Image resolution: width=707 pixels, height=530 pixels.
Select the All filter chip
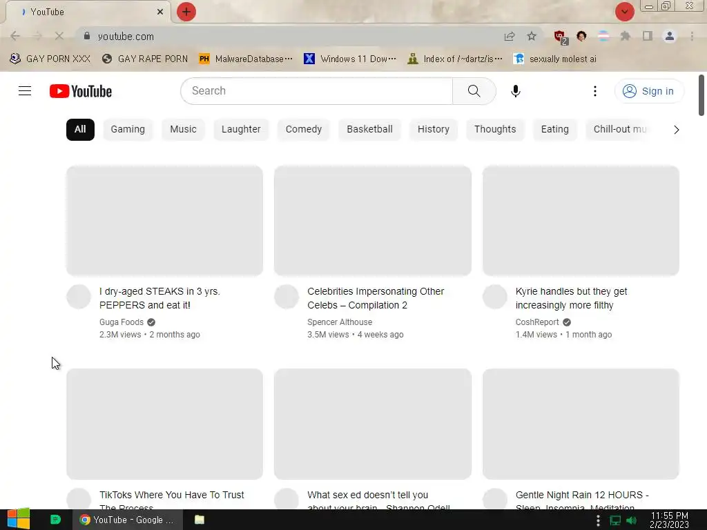80,129
